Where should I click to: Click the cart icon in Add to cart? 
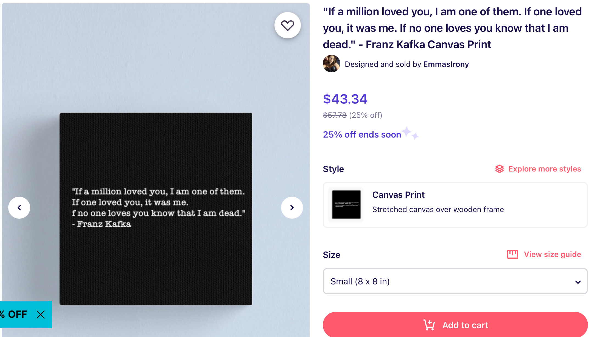[429, 325]
